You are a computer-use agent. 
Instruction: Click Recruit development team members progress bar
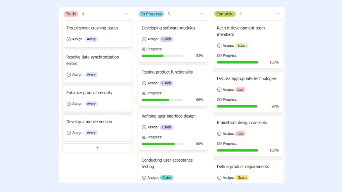(237, 62)
